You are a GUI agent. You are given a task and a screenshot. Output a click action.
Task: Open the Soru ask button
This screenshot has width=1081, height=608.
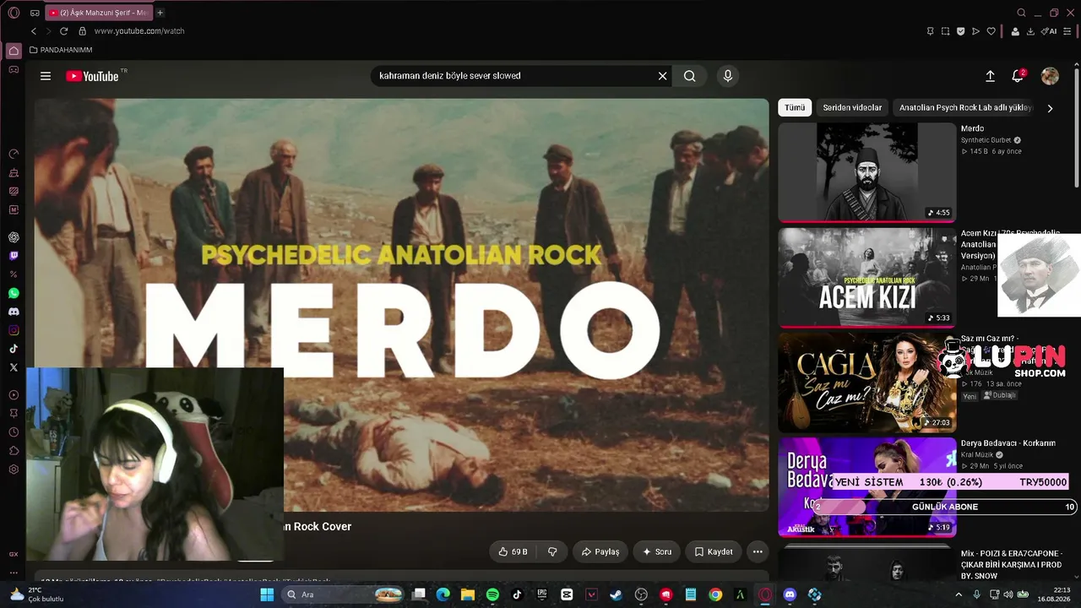coord(657,551)
